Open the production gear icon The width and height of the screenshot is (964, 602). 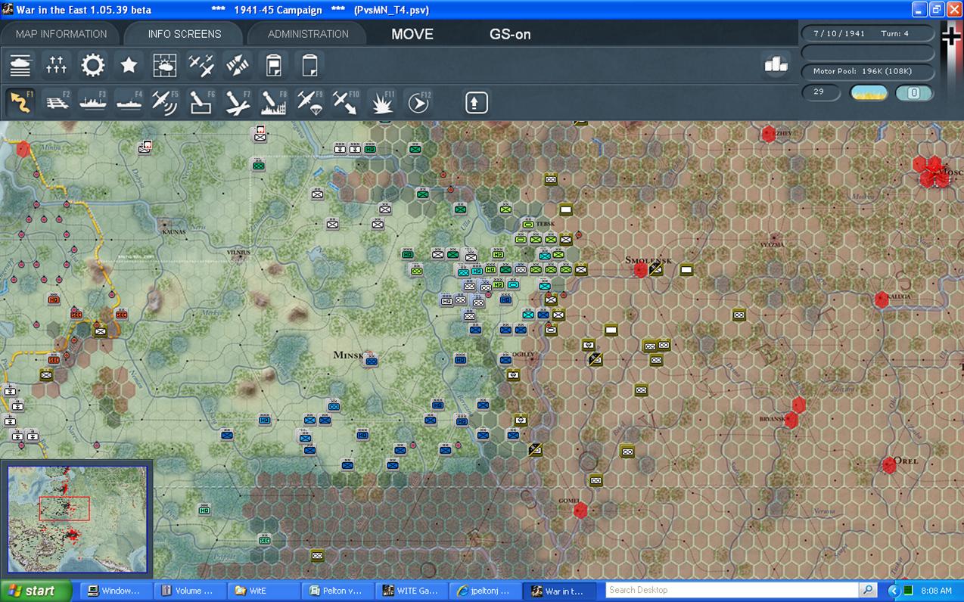point(93,66)
